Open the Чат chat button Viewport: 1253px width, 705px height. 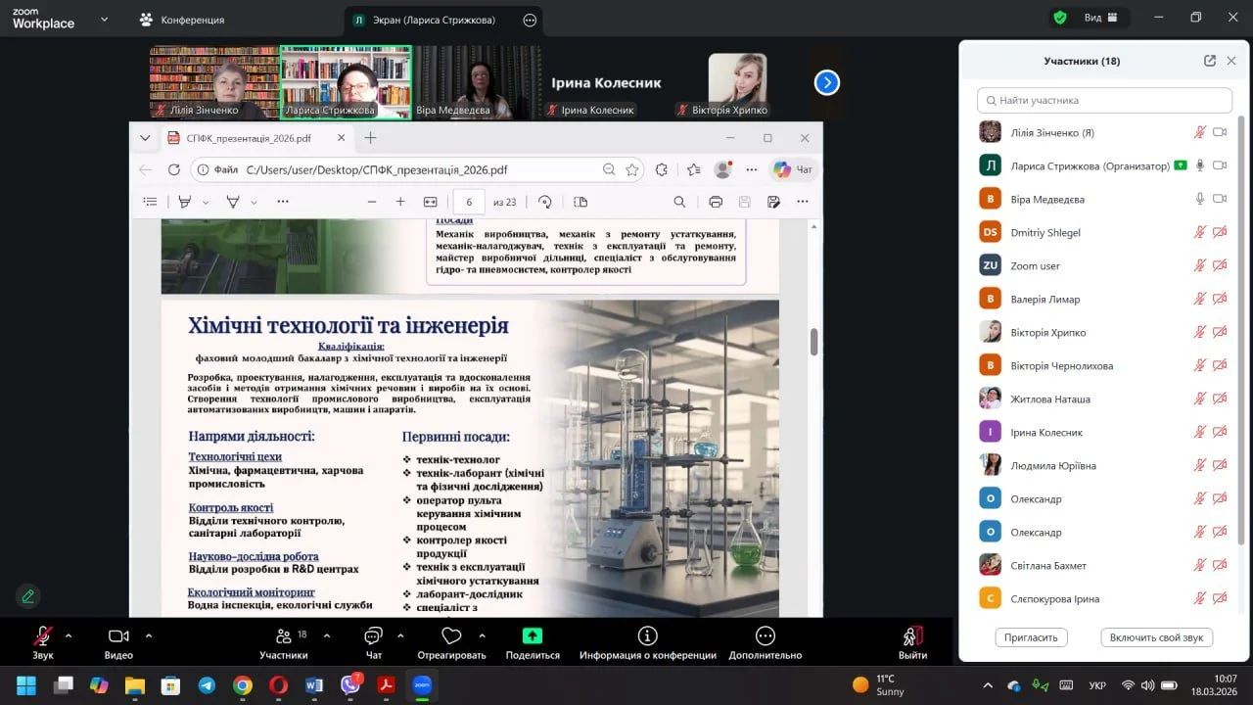pos(373,642)
